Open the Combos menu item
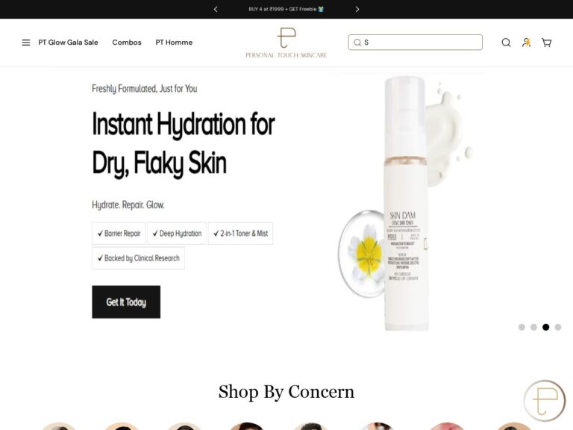 (x=127, y=43)
